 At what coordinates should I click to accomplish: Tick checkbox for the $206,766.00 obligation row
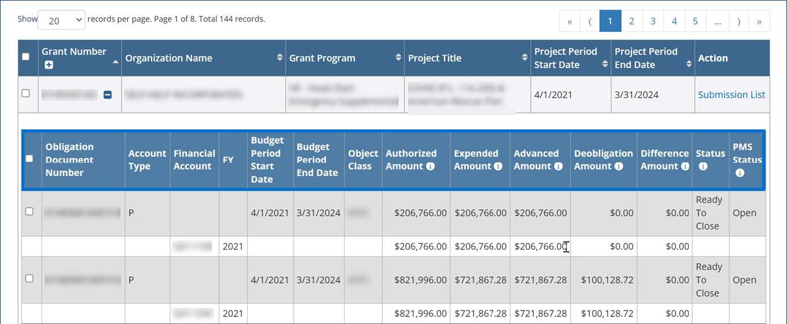(x=30, y=211)
